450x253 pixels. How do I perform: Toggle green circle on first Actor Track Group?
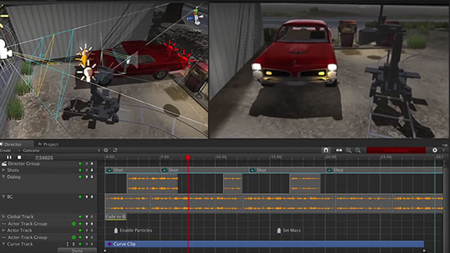[74, 223]
